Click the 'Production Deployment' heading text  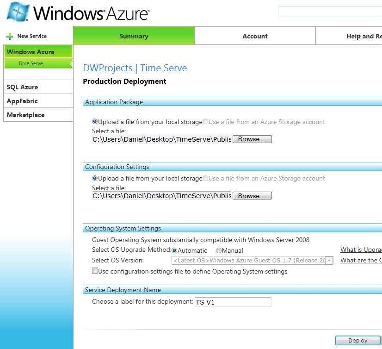[x=124, y=81]
